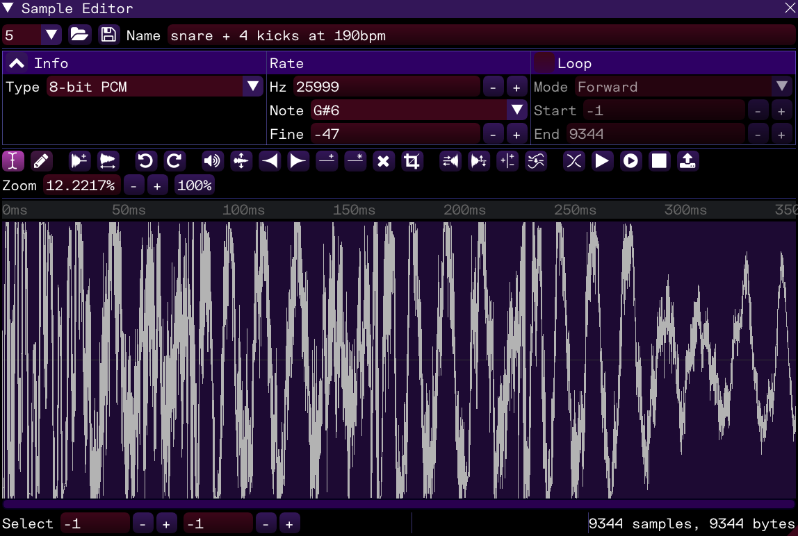Click the Delete (X) toolbar icon
The height and width of the screenshot is (536, 798).
pyautogui.click(x=383, y=161)
